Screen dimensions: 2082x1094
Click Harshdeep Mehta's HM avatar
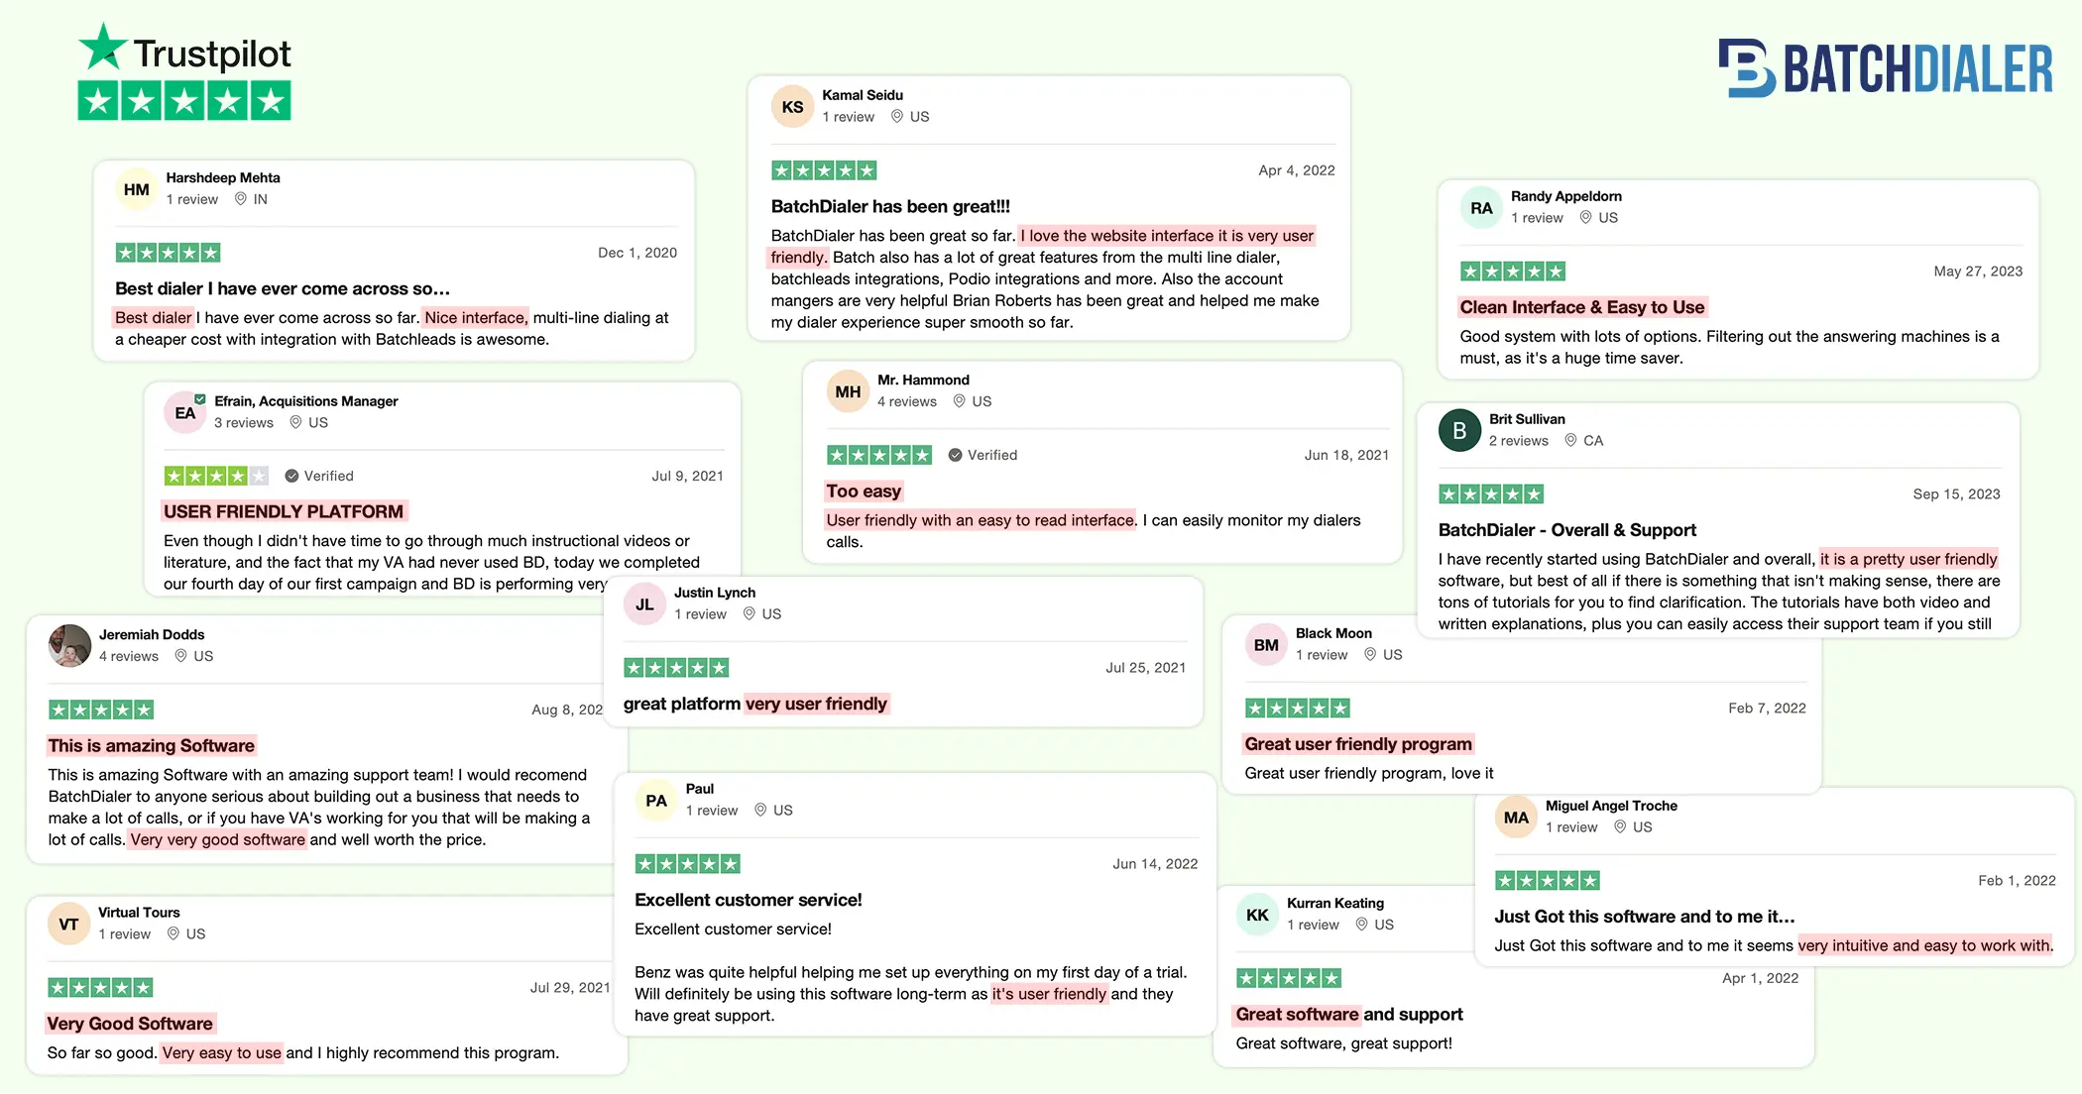[x=137, y=189]
